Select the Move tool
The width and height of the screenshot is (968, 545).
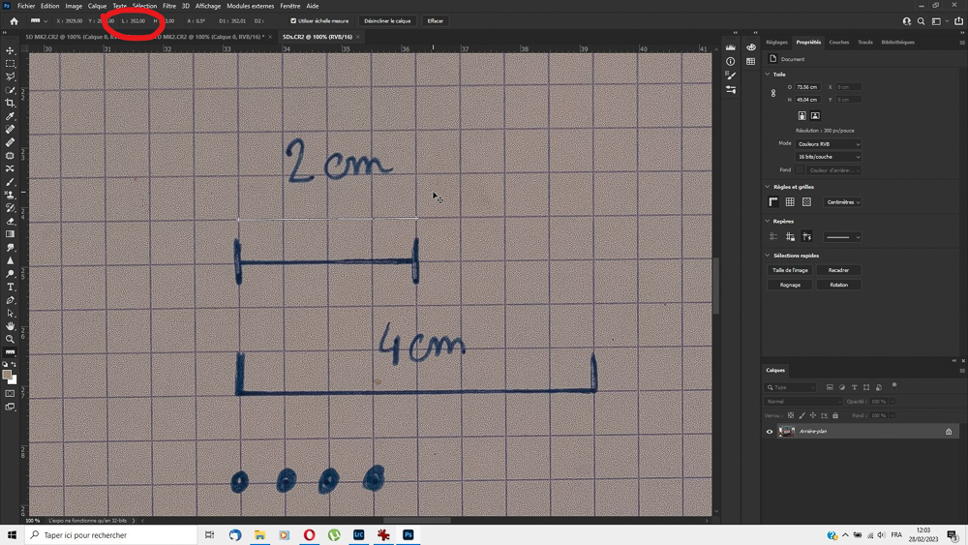[10, 50]
